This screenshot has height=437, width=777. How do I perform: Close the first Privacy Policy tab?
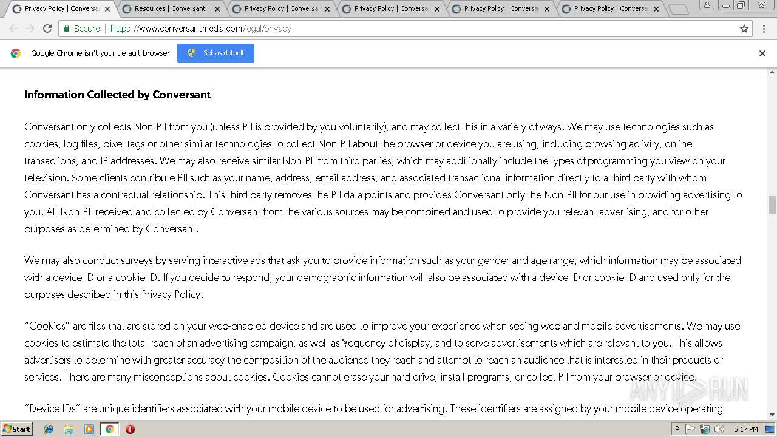click(107, 9)
